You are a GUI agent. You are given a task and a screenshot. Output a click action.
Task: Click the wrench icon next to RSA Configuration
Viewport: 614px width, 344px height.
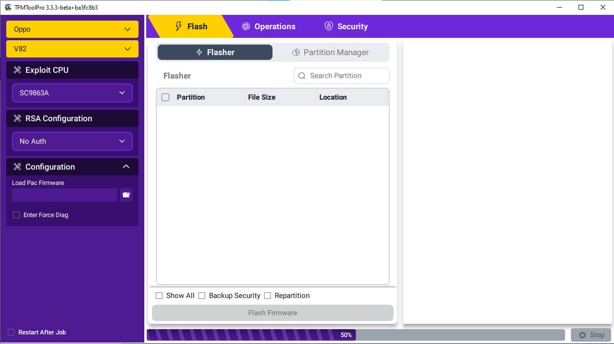point(17,118)
